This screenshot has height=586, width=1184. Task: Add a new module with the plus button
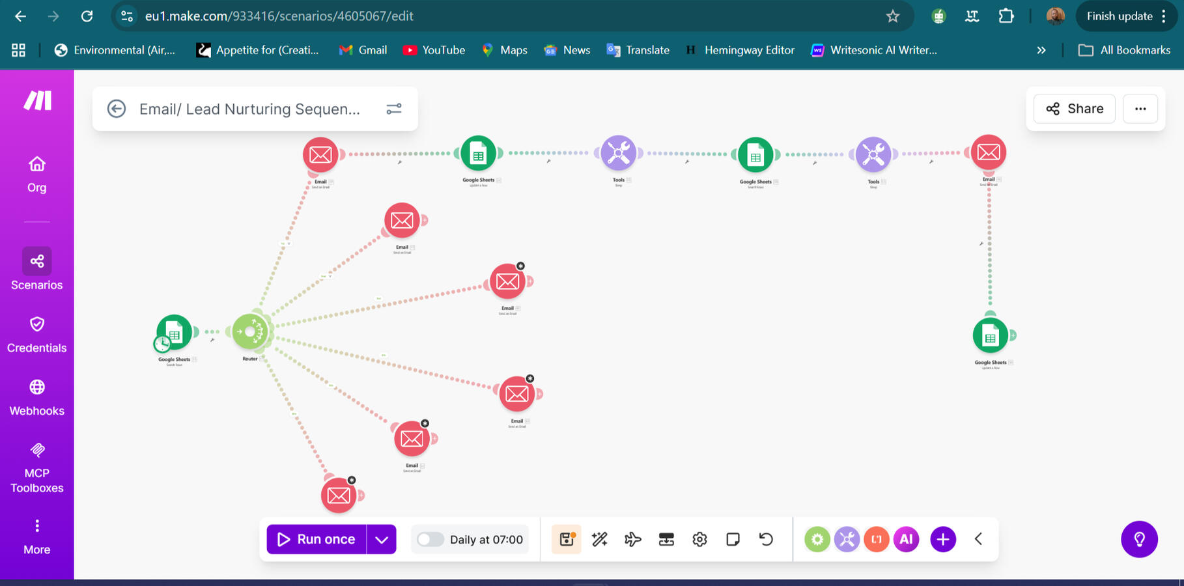tap(942, 539)
